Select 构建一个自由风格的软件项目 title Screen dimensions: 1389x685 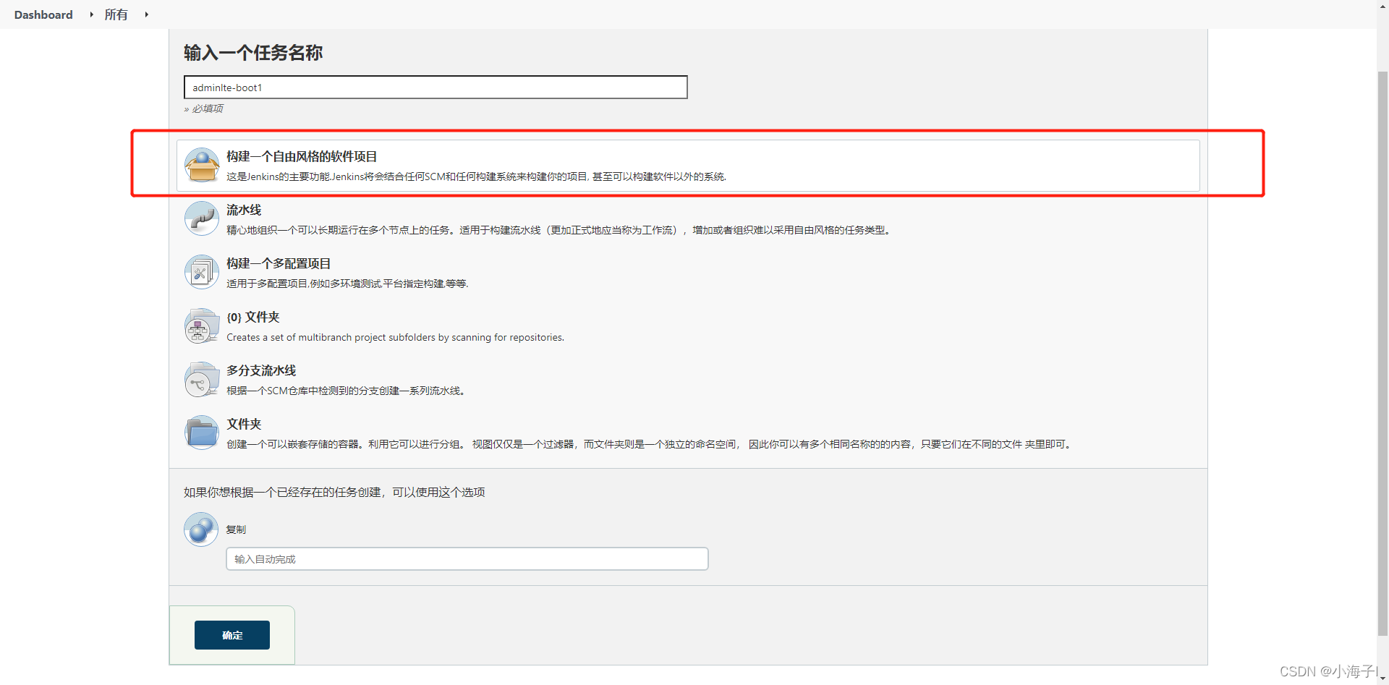coord(302,156)
